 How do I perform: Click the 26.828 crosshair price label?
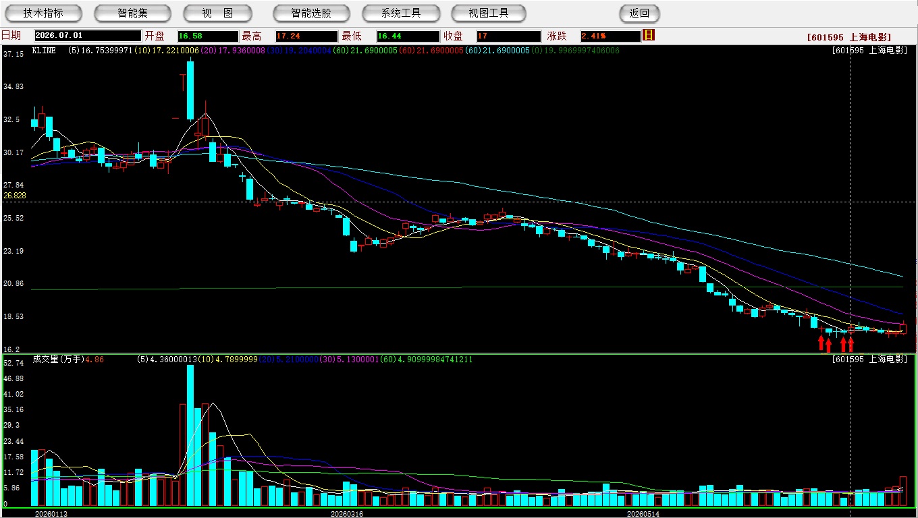click(15, 196)
